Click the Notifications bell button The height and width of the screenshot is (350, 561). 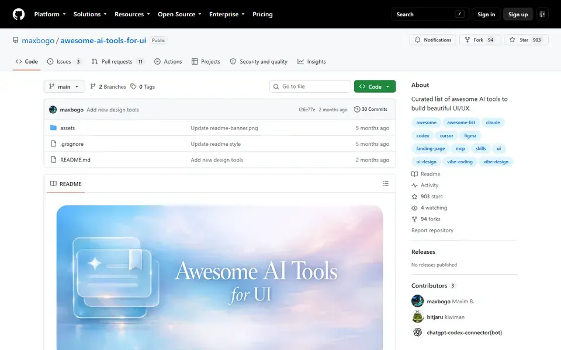click(433, 40)
